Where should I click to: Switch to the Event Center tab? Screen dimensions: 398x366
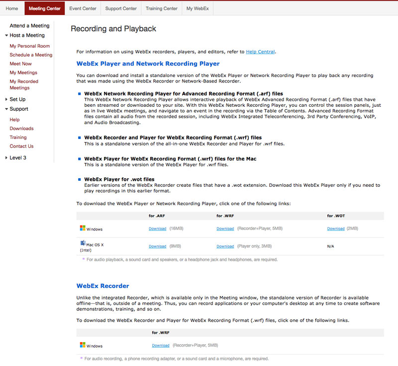(83, 8)
